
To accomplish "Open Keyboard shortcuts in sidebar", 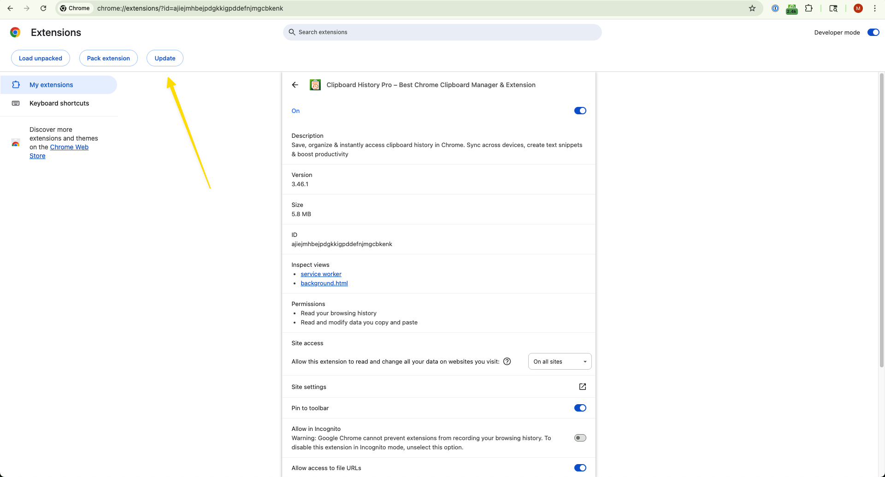I will click(x=59, y=103).
